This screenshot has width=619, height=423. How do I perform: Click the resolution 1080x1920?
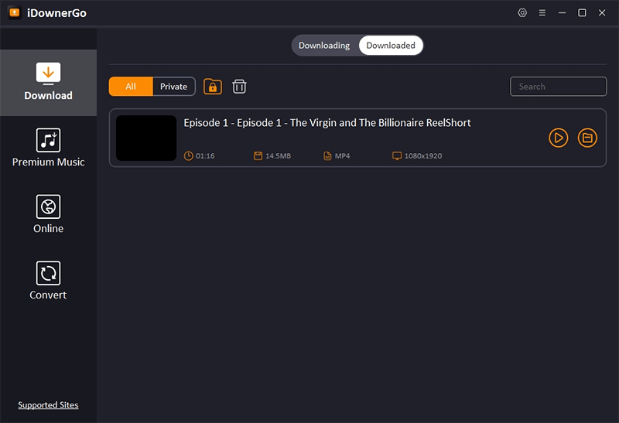click(x=423, y=156)
